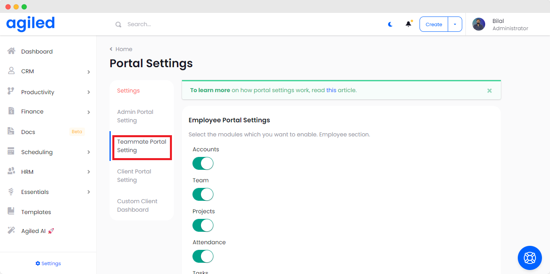The image size is (550, 274).
Task: Click the Create button
Action: (434, 24)
